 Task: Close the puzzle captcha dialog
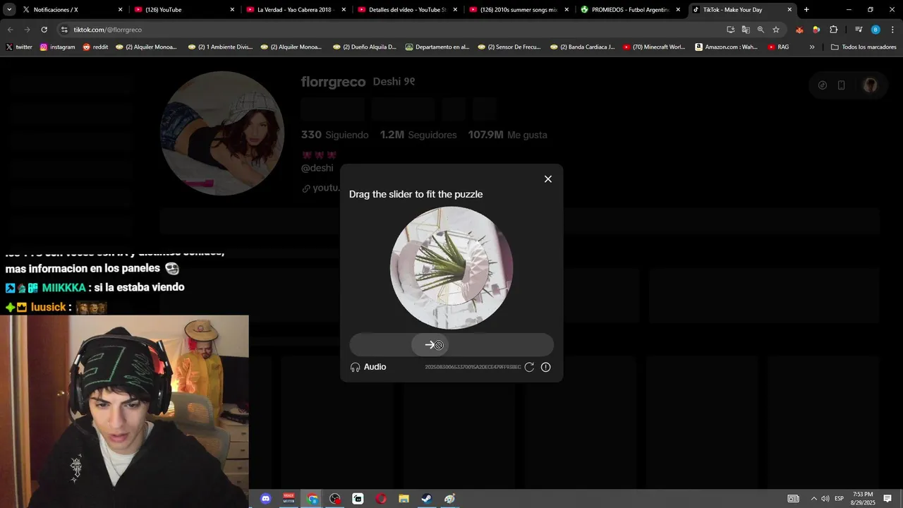click(x=548, y=179)
